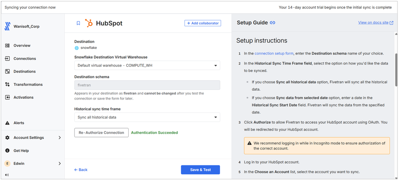Screen dimensions: 399x180
Task: Click the Connections arrow-box icon
Action: (x=7, y=59)
